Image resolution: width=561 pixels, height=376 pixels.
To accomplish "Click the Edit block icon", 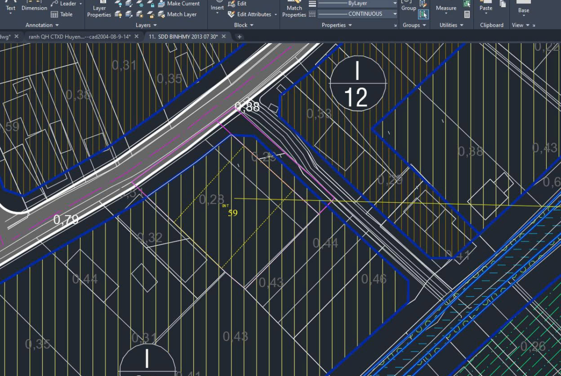I will pyautogui.click(x=231, y=4).
